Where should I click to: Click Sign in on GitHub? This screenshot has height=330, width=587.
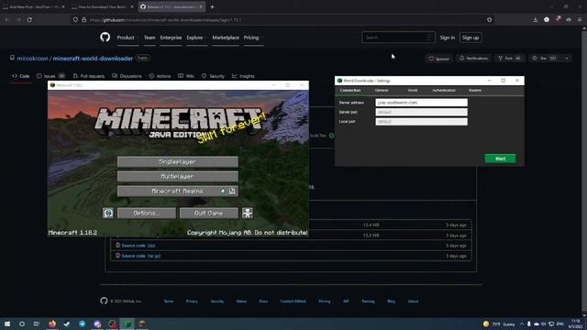point(448,38)
